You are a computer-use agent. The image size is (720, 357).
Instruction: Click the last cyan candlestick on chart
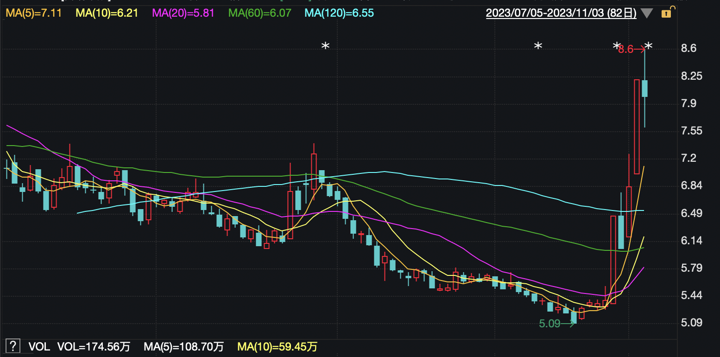click(644, 89)
